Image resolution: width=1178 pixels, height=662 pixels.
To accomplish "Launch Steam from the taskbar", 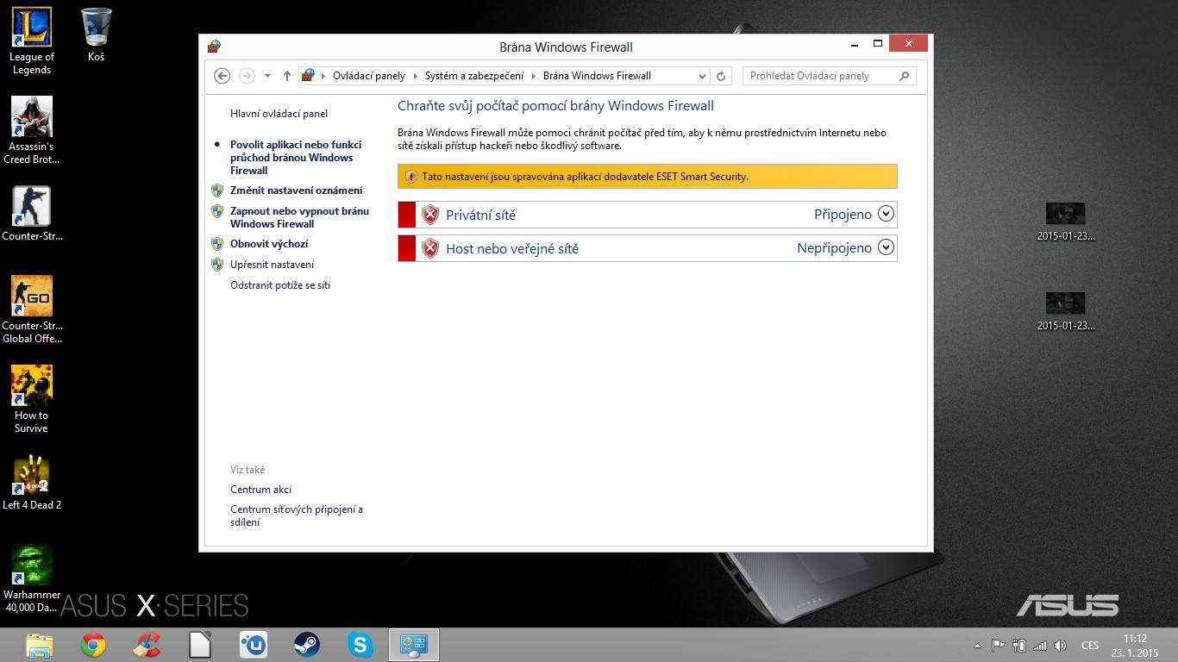I will coord(306,645).
